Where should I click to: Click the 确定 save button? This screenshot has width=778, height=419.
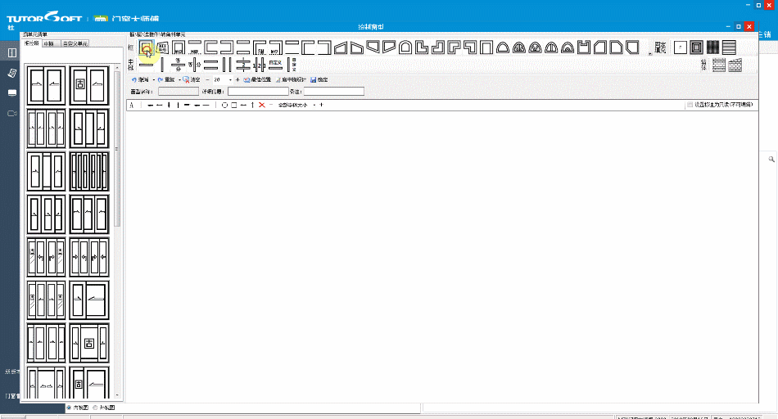coord(319,80)
